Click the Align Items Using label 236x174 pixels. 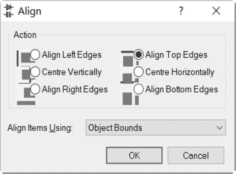pos(40,128)
